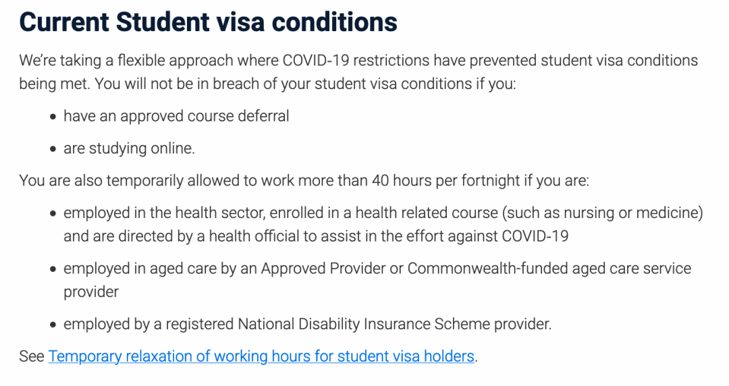Click the health sector employment bullet
729x386 pixels.
[x=383, y=224]
